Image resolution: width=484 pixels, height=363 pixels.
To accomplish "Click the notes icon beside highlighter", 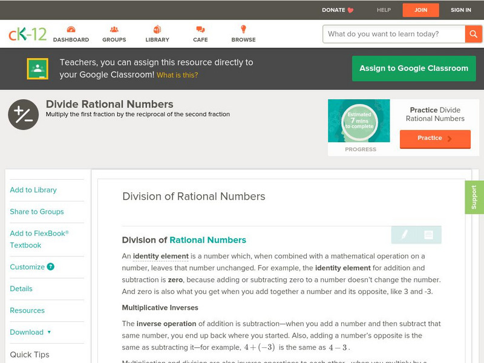I will (428, 235).
